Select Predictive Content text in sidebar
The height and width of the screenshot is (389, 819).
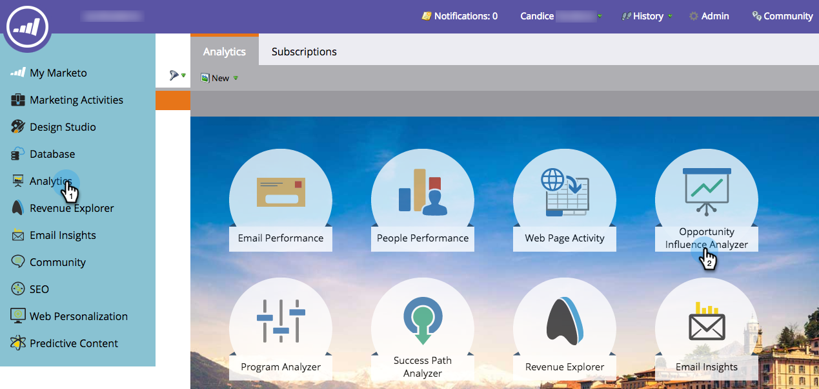tap(74, 343)
